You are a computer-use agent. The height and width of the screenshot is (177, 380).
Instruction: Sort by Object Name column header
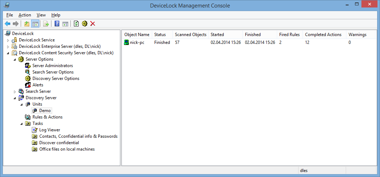(x=137, y=35)
